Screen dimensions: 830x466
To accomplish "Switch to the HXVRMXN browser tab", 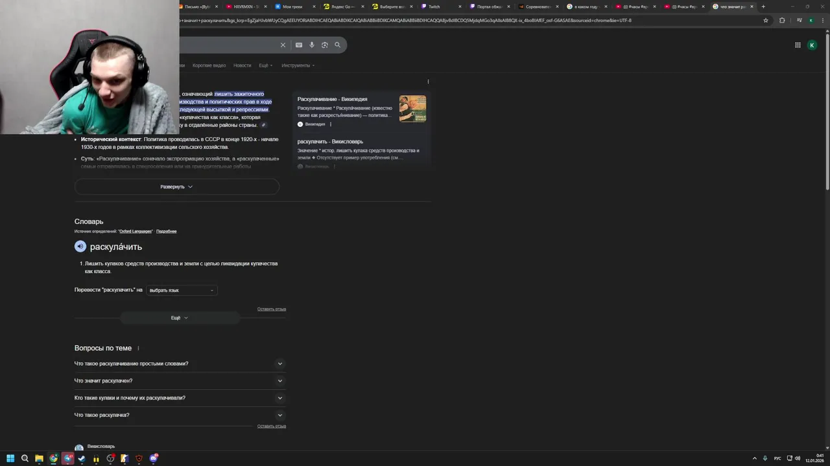I will click(246, 6).
